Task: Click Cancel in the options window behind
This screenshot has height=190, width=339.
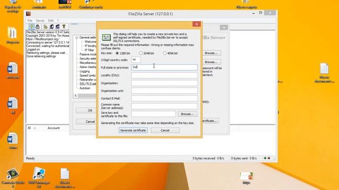Action: [x=90, y=121]
